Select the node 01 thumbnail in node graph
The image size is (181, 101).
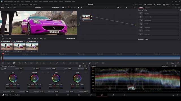pyautogui.click(x=86, y=17)
